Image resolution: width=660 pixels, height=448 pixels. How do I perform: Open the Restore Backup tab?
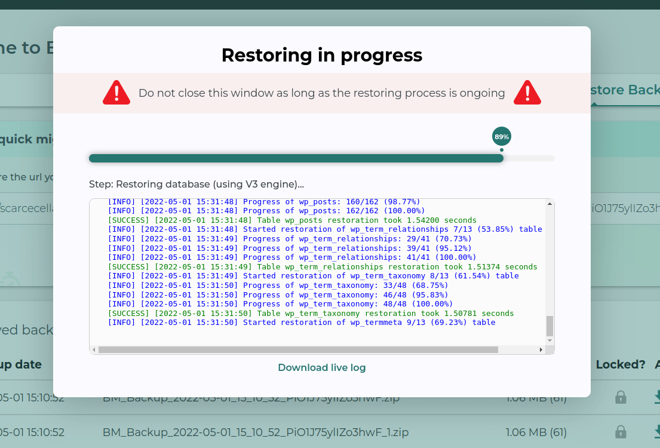tap(624, 90)
